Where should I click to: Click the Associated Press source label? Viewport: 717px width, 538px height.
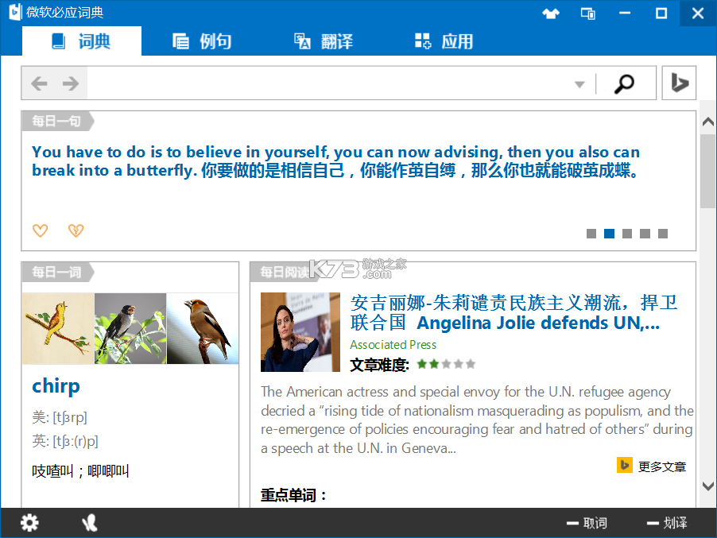393,345
